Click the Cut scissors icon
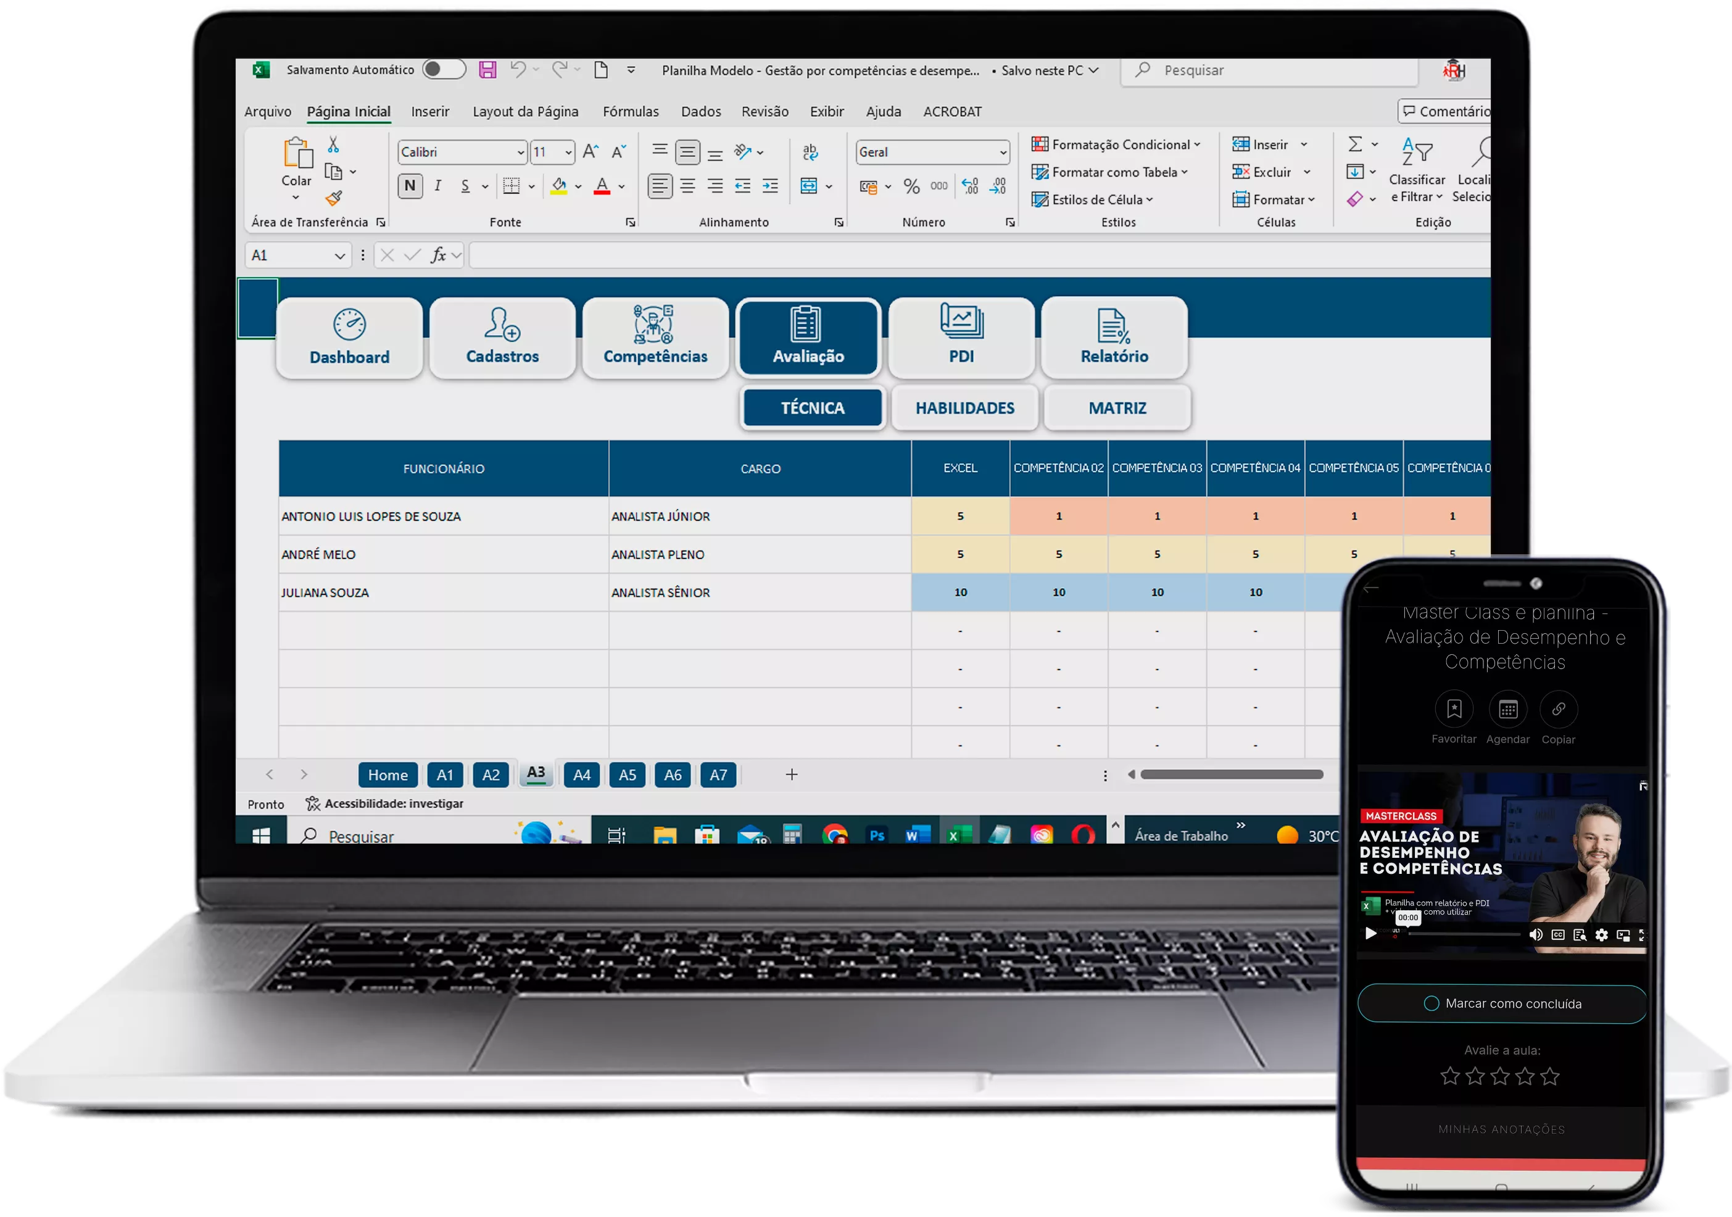1732x1217 pixels. click(x=333, y=144)
